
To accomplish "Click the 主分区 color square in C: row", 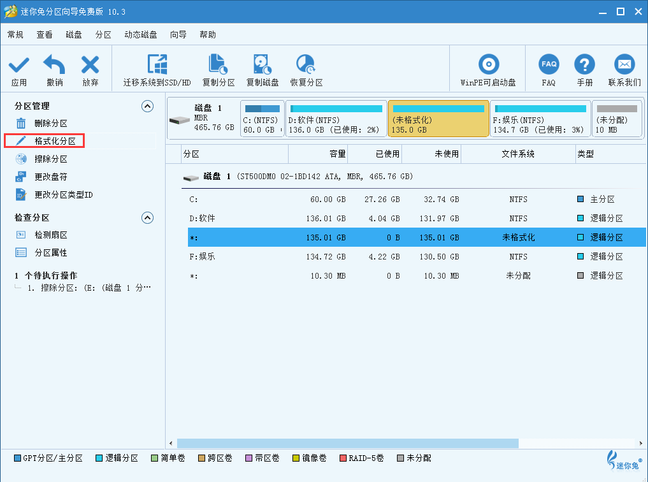I will [x=580, y=200].
